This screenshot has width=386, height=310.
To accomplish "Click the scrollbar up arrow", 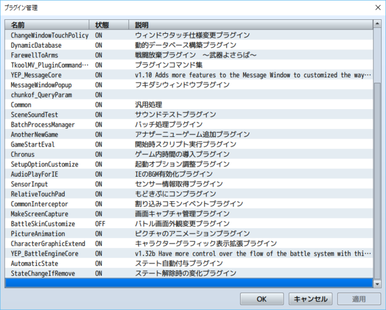I will (377, 24).
